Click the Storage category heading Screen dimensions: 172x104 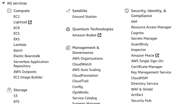click(20, 90)
